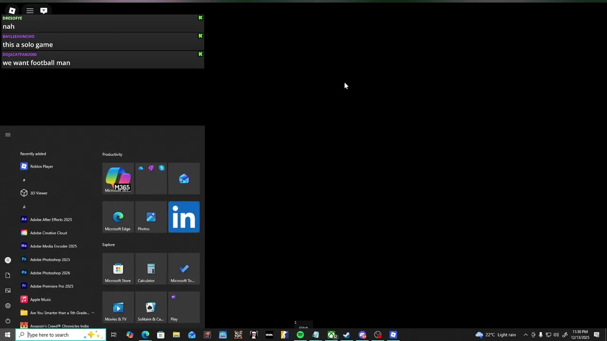Focus the taskbar search box

61,335
